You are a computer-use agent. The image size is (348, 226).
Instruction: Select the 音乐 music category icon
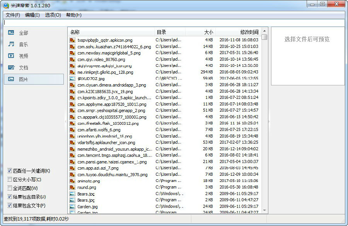pos(11,44)
